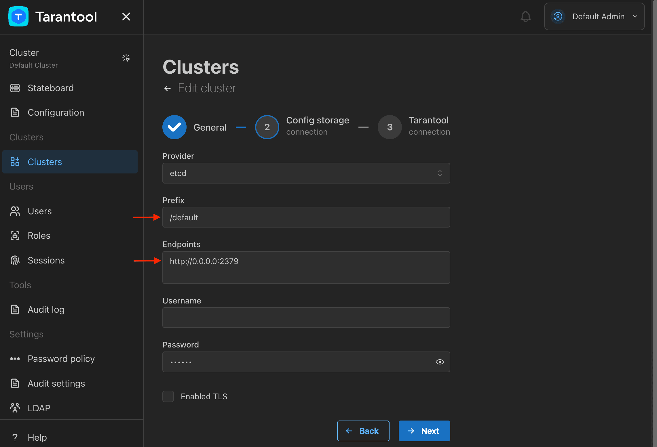The image size is (657, 447).
Task: Focus the Prefix input field
Action: 306,217
